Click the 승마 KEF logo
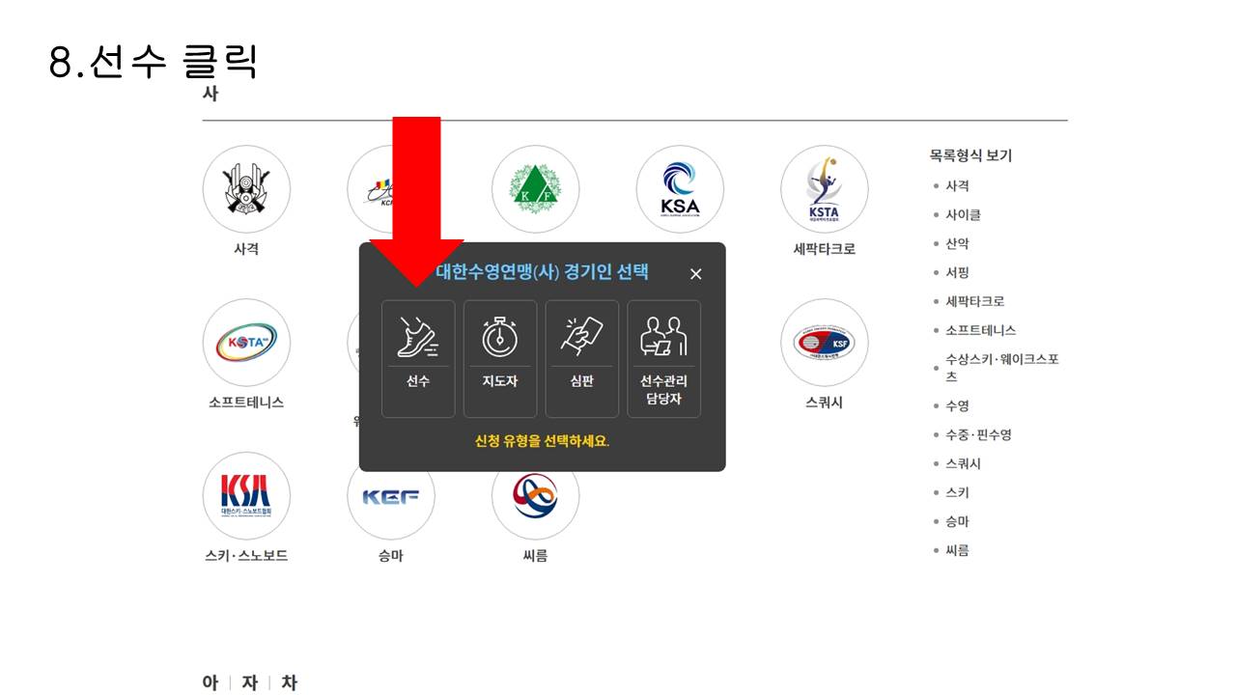This screenshot has height=695, width=1236. pyautogui.click(x=391, y=496)
